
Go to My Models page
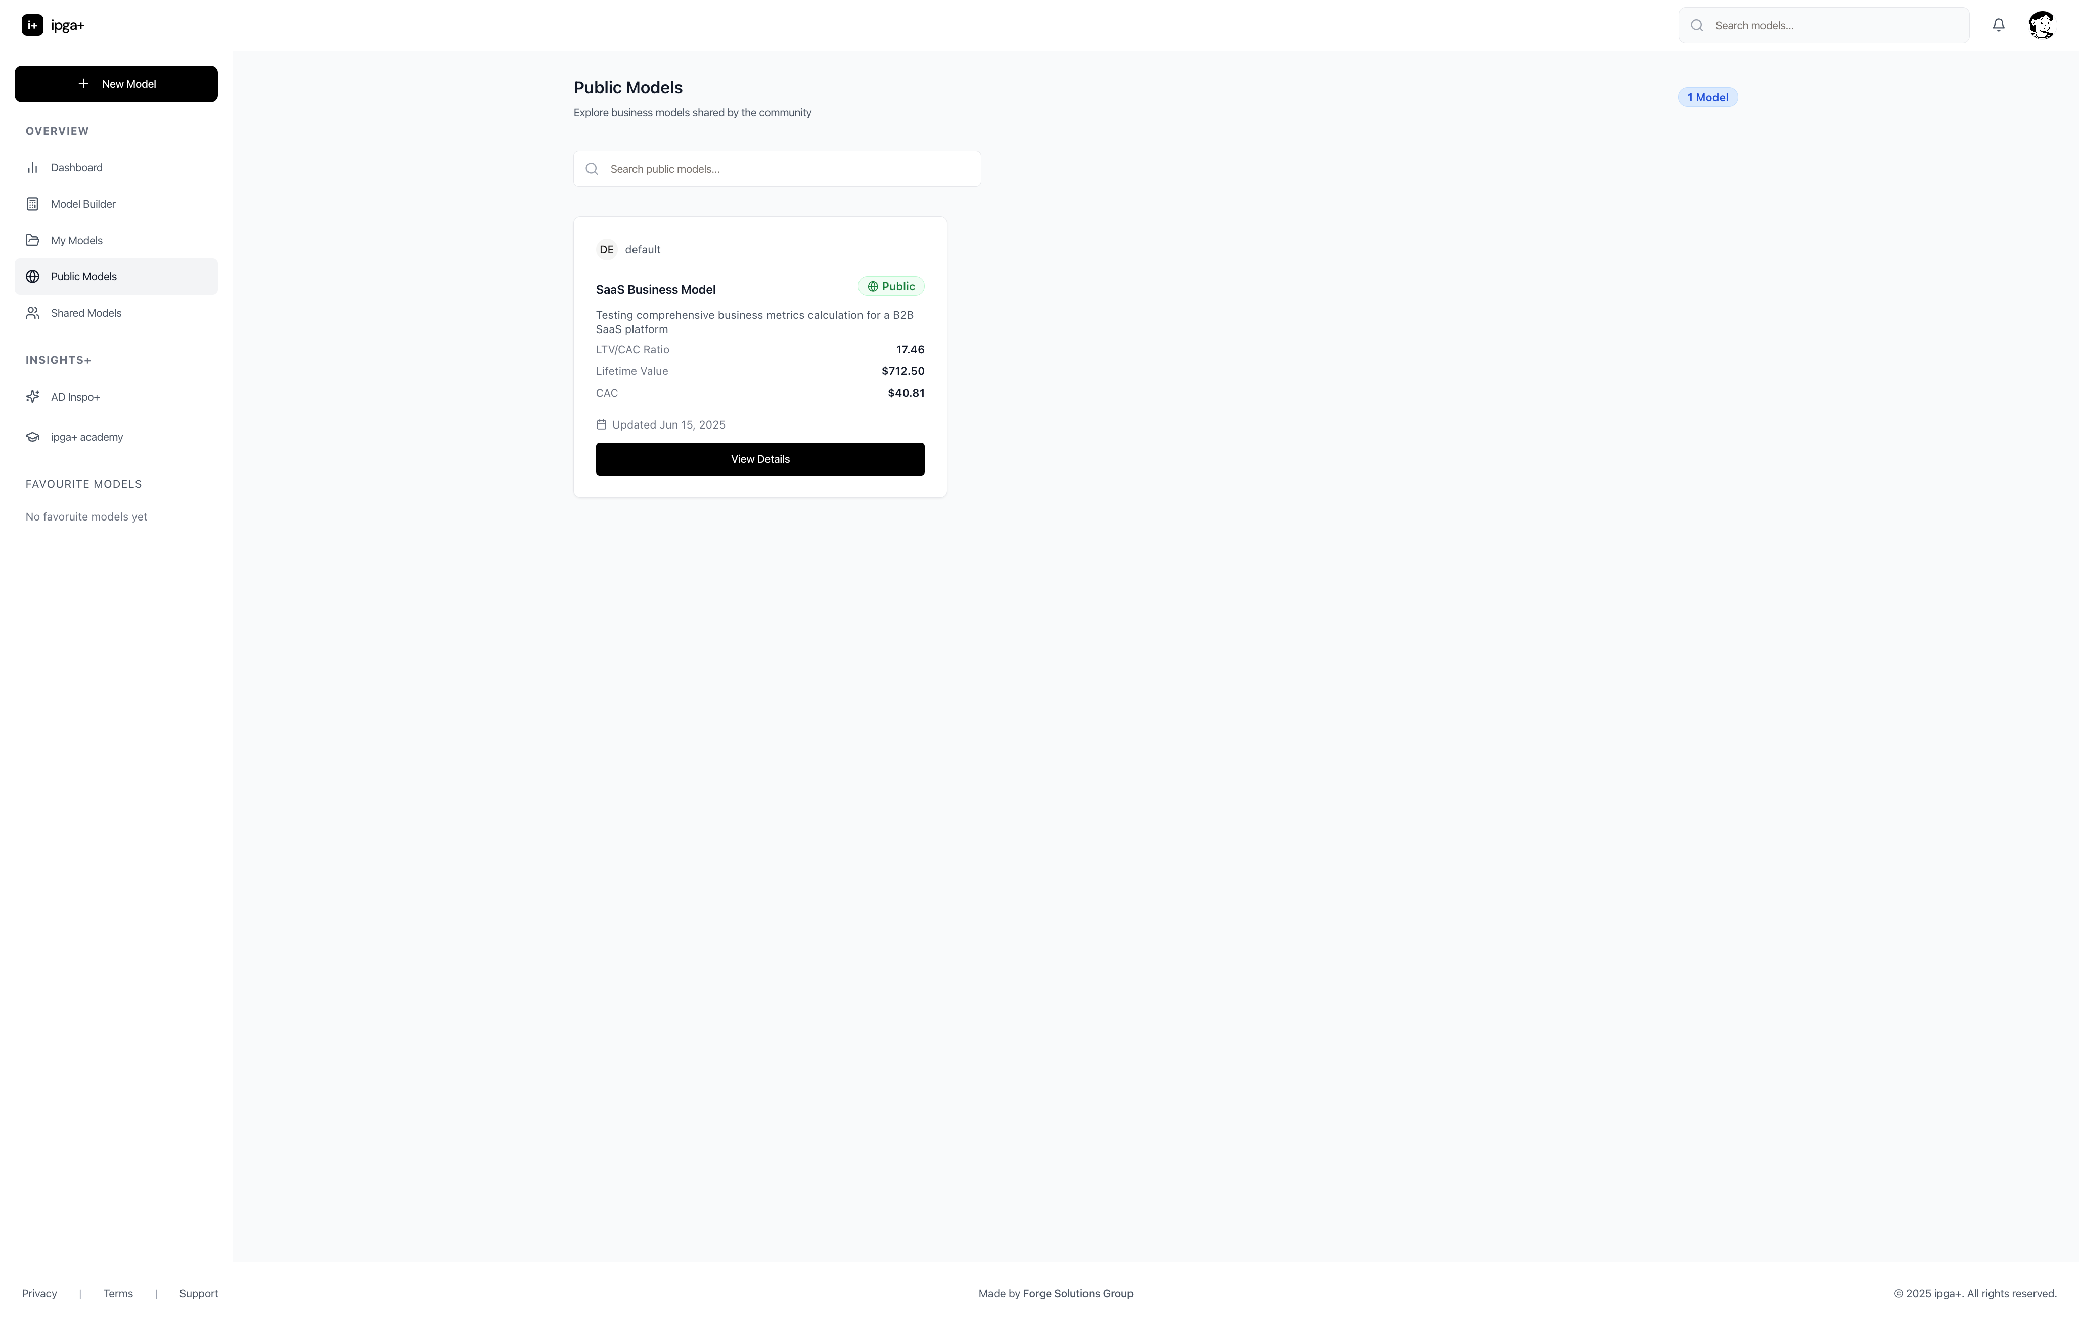77,240
